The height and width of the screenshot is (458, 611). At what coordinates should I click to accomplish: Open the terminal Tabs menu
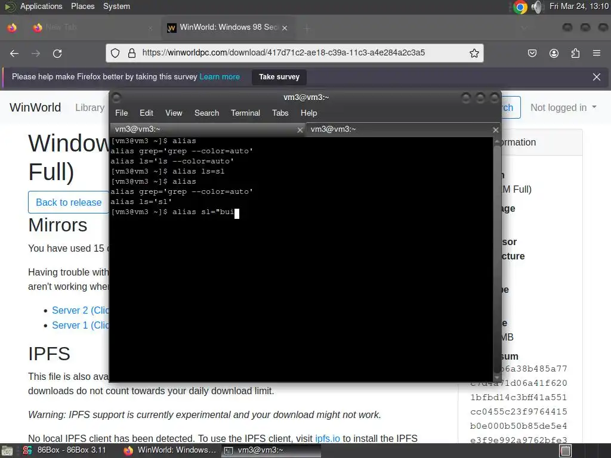[280, 113]
